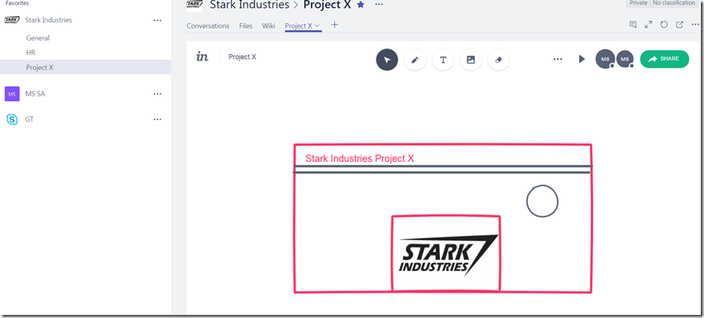
Task: Open the Wiki tab
Action: click(268, 25)
